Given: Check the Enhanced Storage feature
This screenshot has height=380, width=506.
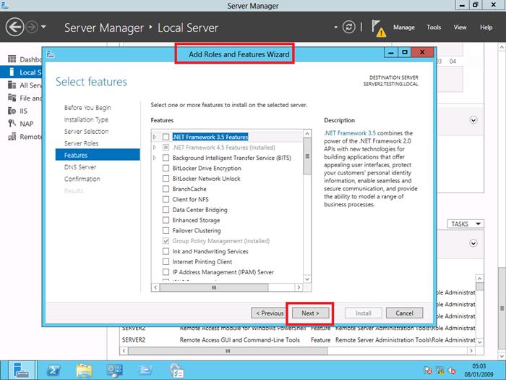Looking at the screenshot, I should click(166, 220).
